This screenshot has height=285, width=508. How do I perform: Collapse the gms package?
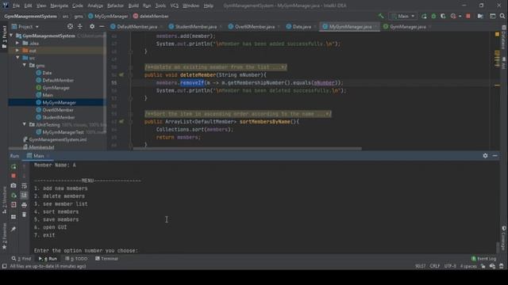25,65
